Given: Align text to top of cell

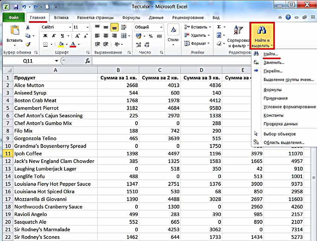Looking at the screenshot, I should click(x=97, y=27).
